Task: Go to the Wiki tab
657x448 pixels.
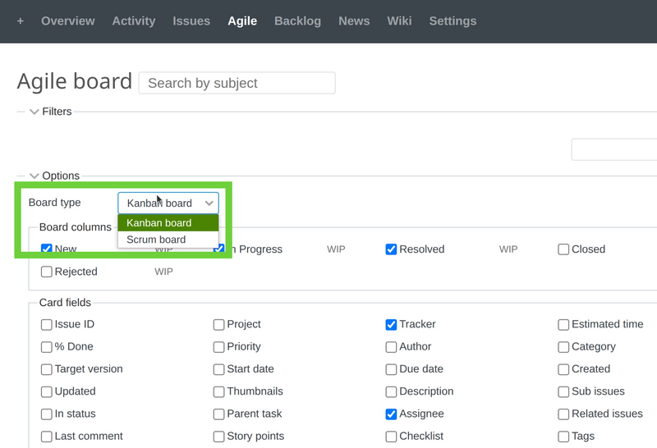Action: coord(399,21)
